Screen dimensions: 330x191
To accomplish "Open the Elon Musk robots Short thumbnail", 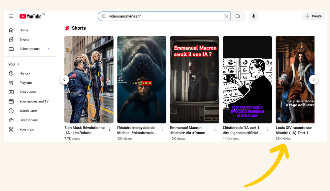I will (89, 80).
